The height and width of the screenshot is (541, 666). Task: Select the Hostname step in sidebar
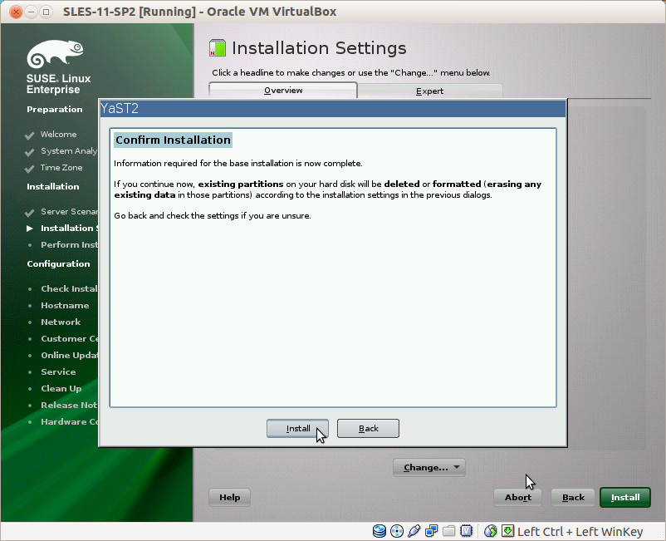(x=65, y=305)
